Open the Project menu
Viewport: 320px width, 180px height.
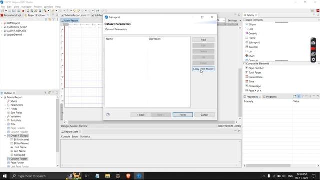tap(38, 7)
